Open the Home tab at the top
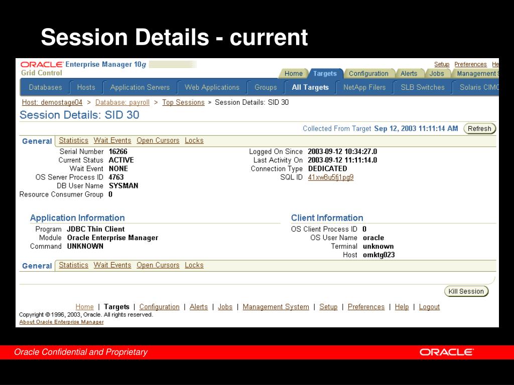This screenshot has width=514, height=385. 293,74
